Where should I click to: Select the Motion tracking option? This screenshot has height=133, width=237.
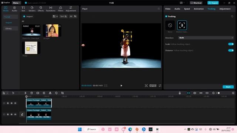(182, 25)
